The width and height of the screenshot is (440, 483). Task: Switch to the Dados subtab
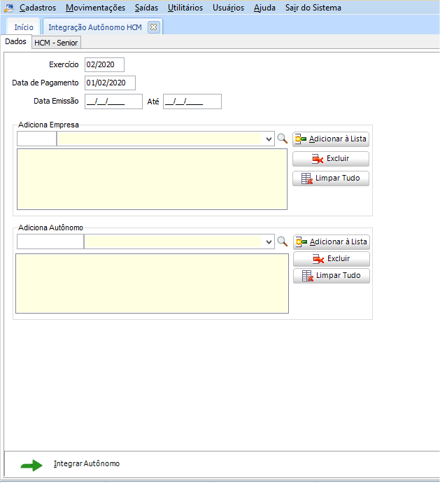(x=15, y=41)
